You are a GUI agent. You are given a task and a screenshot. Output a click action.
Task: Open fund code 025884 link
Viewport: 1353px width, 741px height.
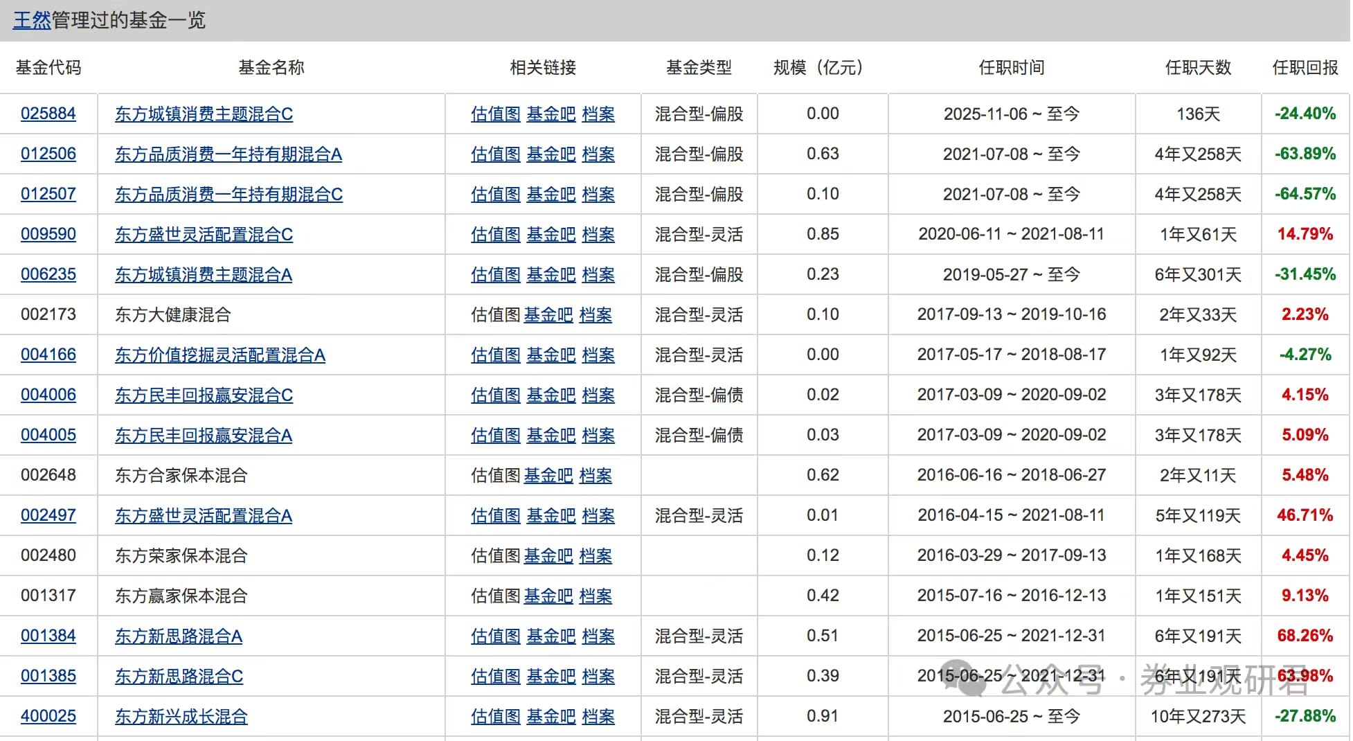(x=48, y=114)
